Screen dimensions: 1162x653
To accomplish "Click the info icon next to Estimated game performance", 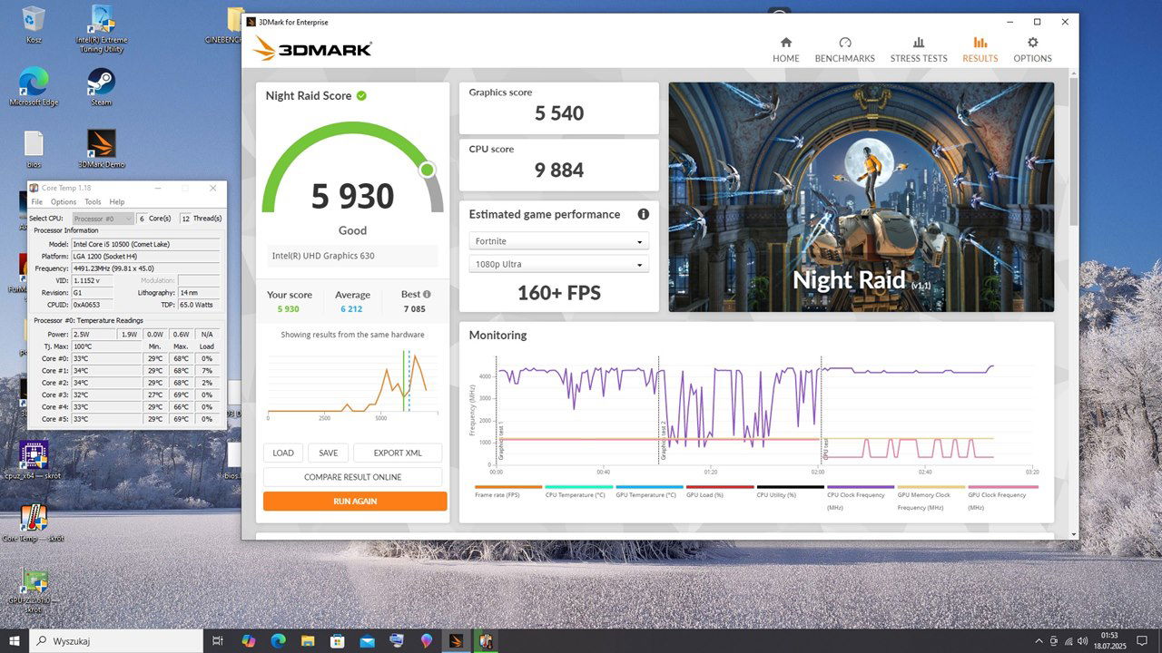I will click(643, 214).
